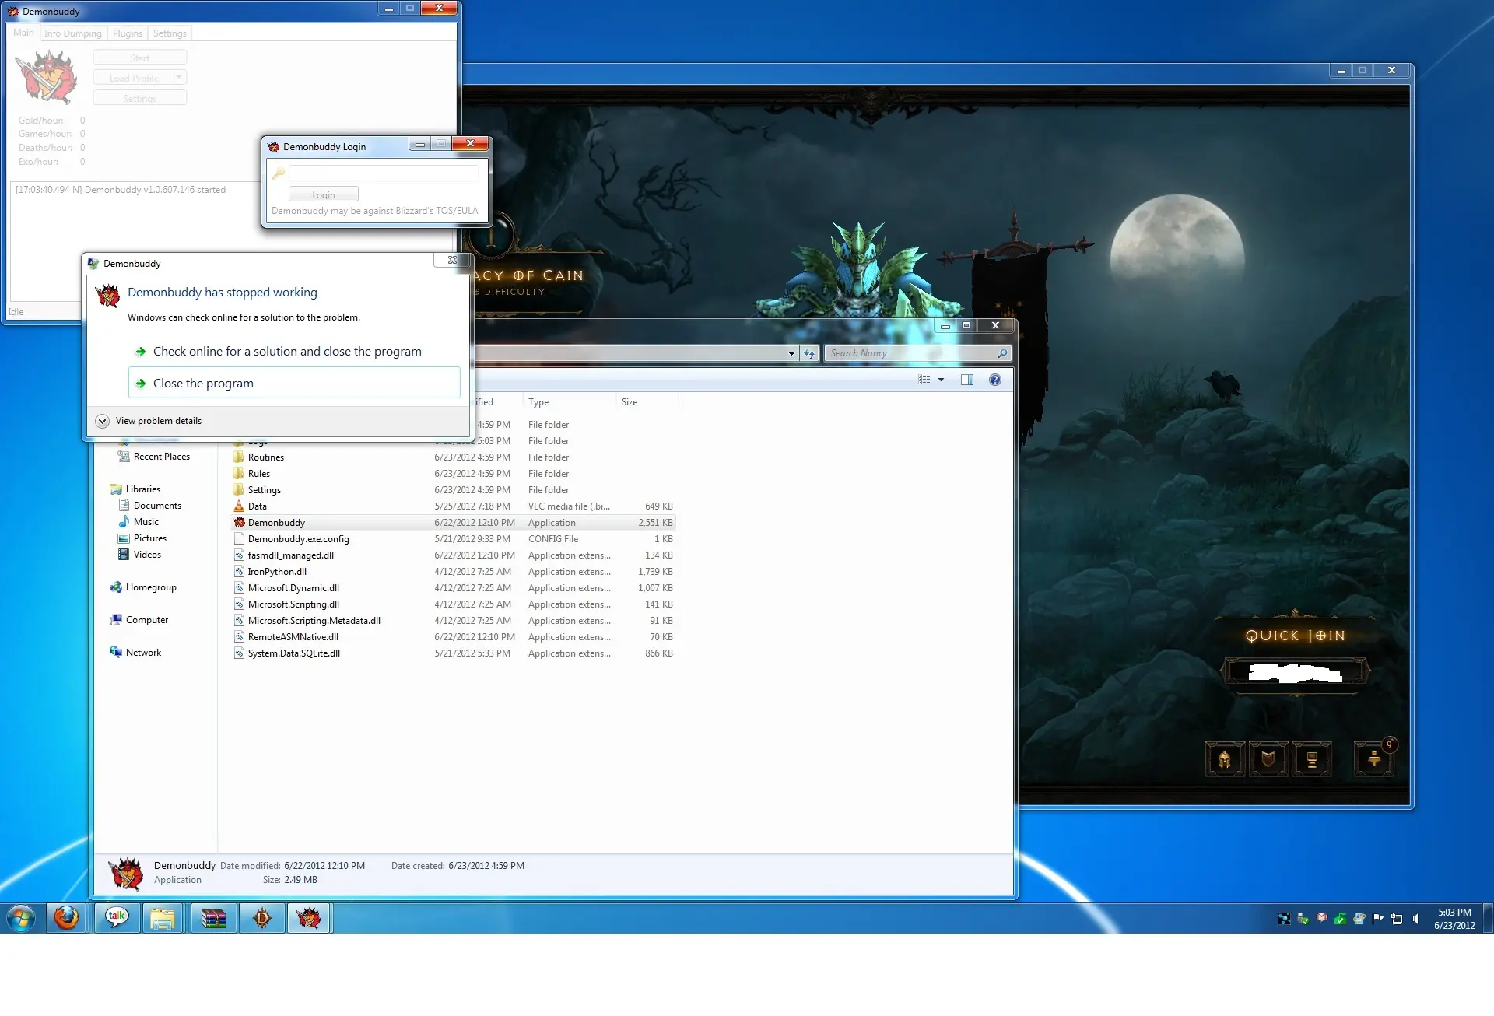Click the disabled Settings button under Load Profile
1494x1016 pixels.
coord(139,97)
